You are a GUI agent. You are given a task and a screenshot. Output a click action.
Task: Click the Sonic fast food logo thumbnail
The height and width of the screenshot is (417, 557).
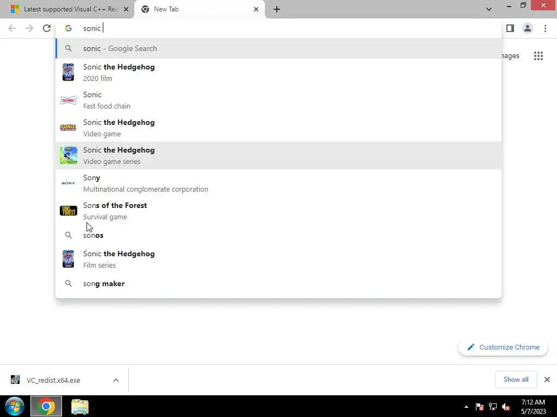tap(68, 100)
